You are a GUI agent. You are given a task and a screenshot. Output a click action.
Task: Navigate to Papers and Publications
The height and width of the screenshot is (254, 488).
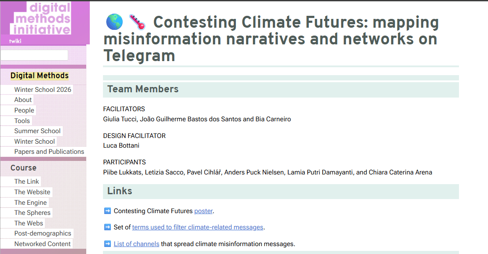click(x=49, y=152)
